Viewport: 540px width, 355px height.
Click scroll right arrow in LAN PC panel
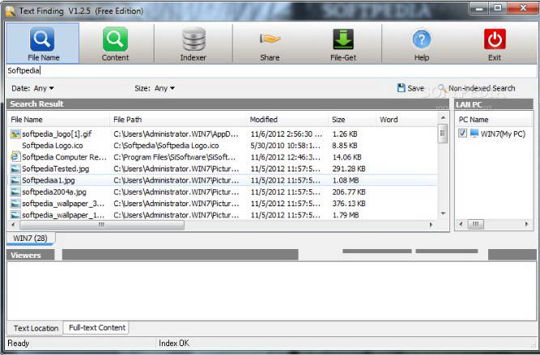click(x=526, y=224)
